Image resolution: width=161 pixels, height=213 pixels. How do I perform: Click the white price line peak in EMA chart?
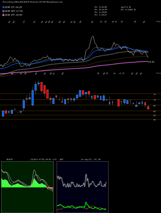93,36
